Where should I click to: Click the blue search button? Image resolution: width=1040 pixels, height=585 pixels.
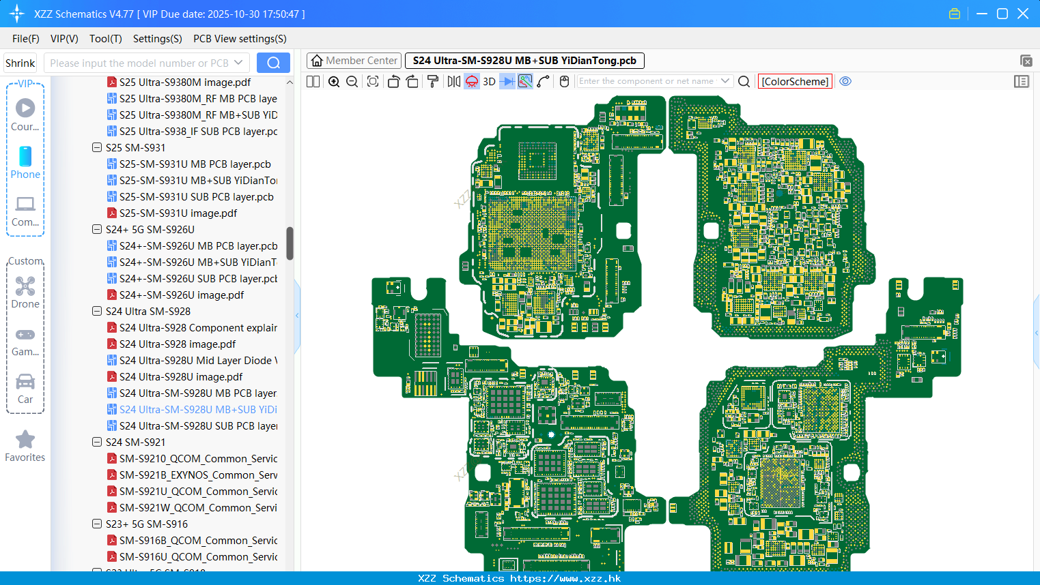pos(273,63)
